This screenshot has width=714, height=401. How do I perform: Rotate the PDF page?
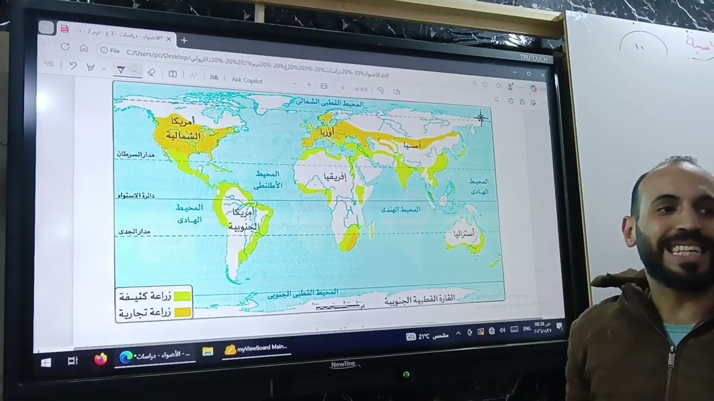coord(380,90)
